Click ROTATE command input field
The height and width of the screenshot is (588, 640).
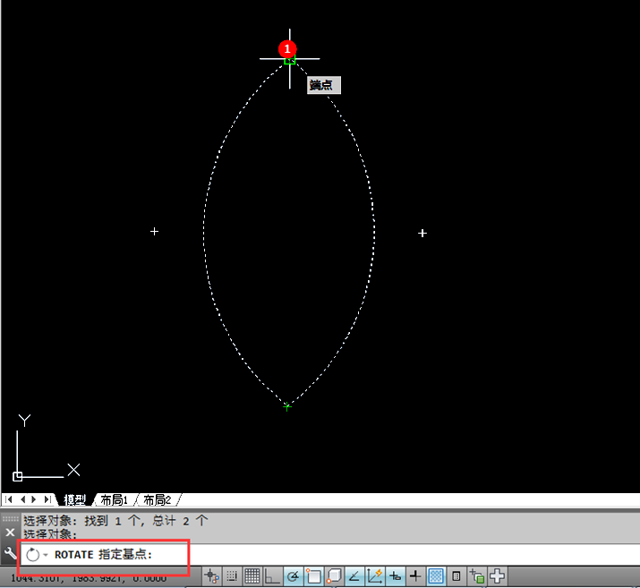(329, 555)
